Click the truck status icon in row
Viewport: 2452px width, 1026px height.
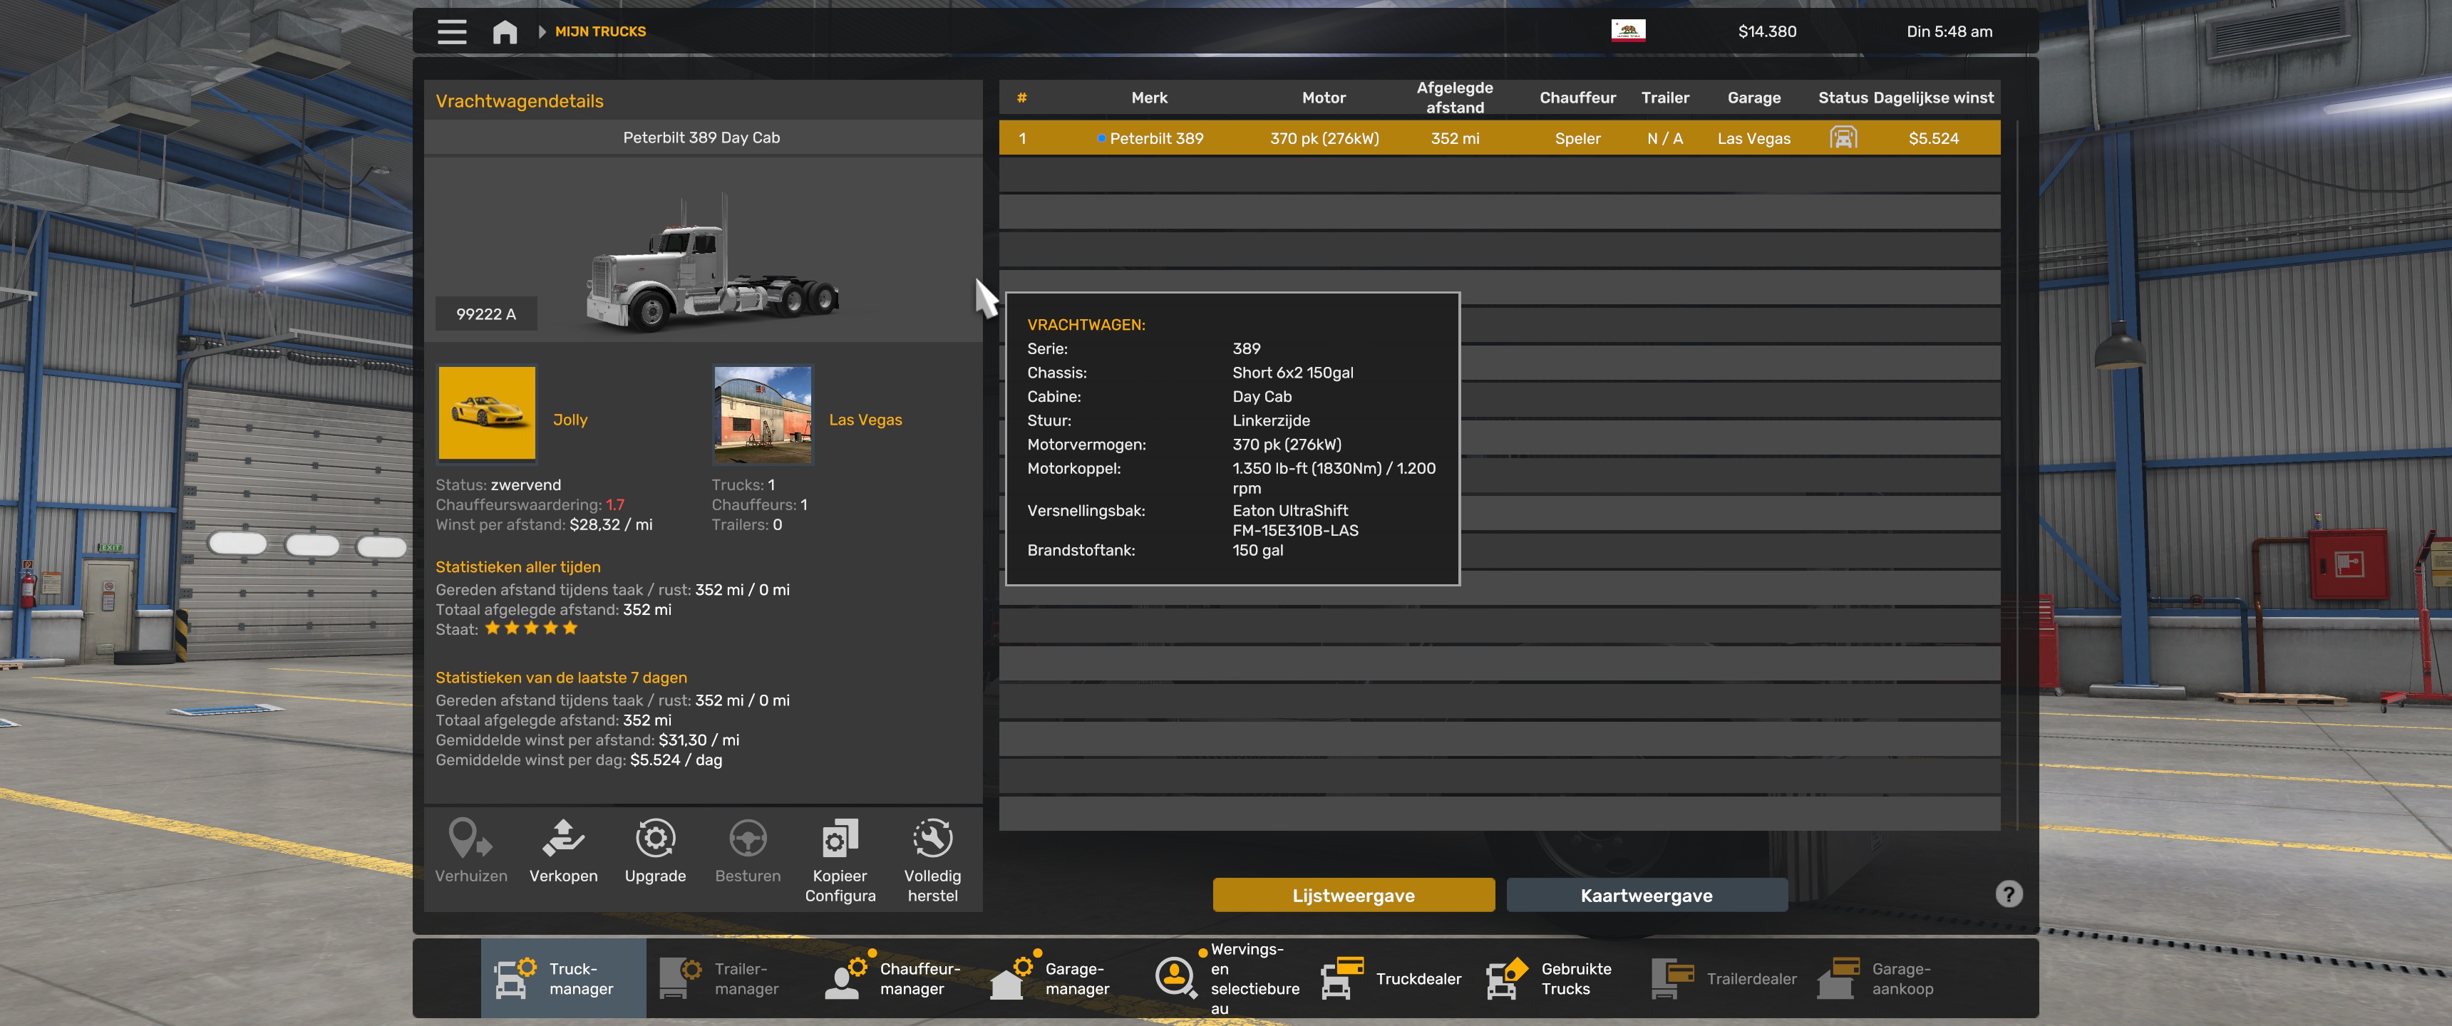1843,138
